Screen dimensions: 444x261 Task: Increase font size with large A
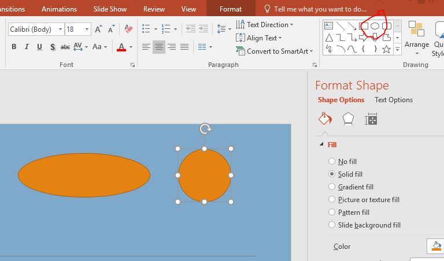(x=98, y=29)
